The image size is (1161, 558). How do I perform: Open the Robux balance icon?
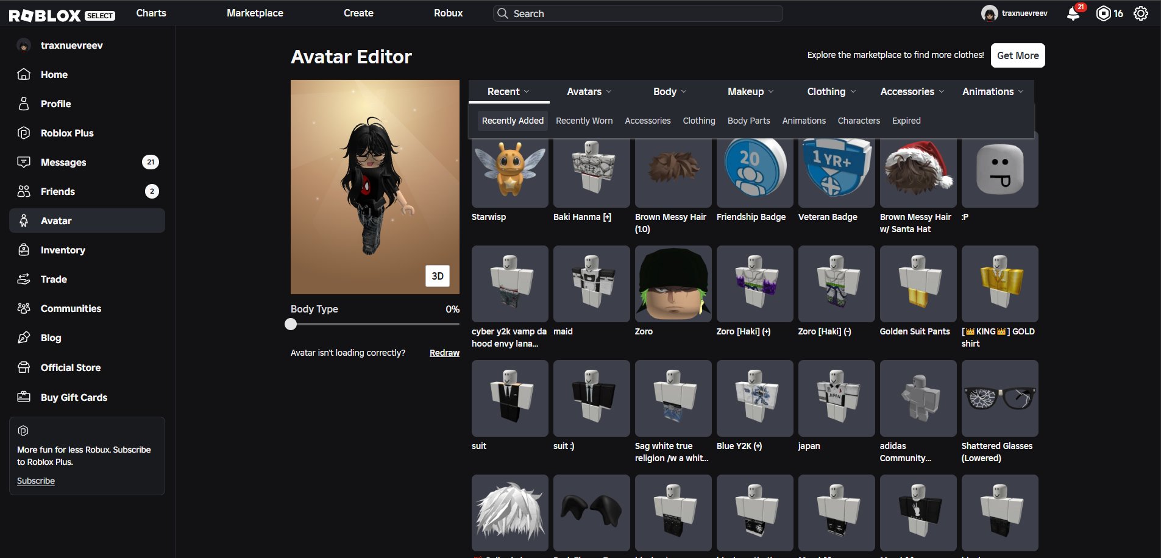[1103, 13]
